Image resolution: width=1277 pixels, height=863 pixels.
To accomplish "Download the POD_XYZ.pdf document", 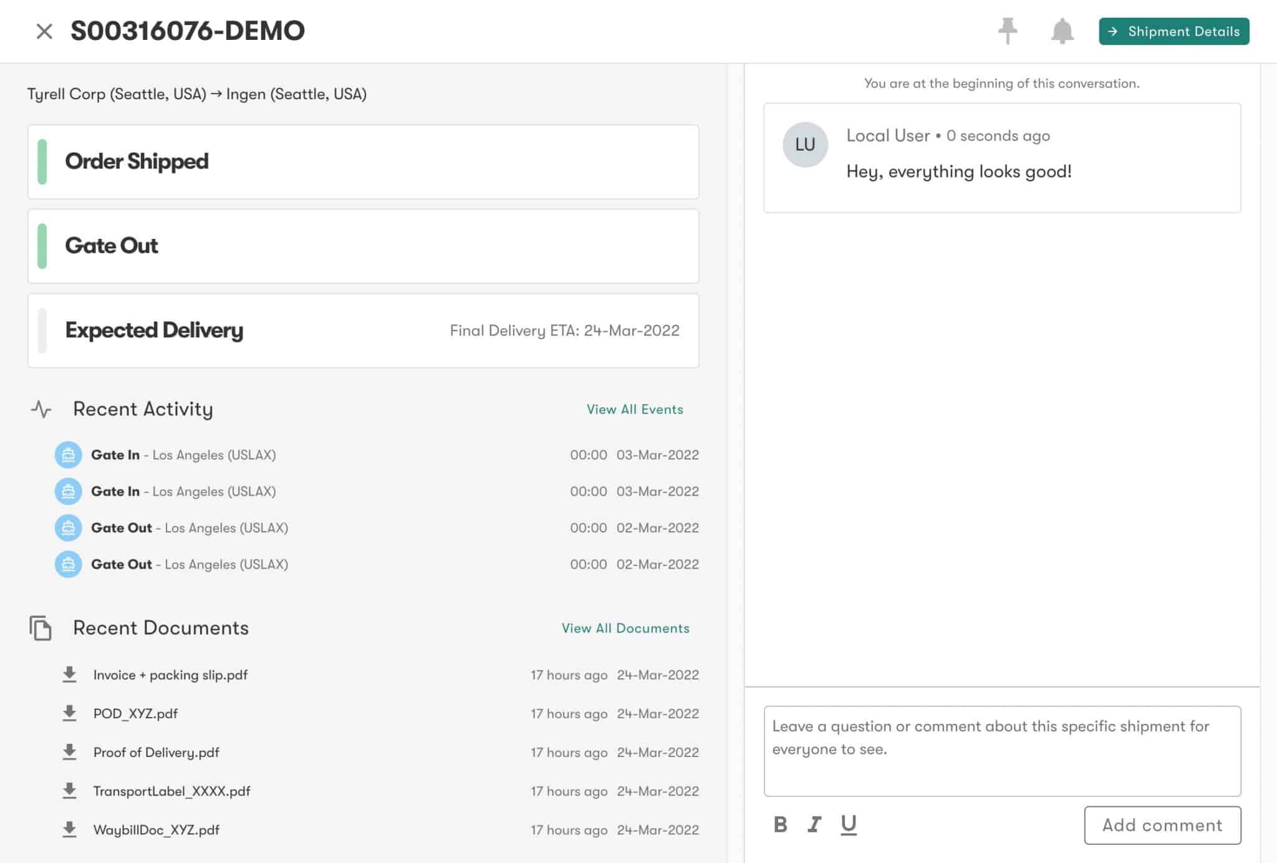I will [x=70, y=713].
